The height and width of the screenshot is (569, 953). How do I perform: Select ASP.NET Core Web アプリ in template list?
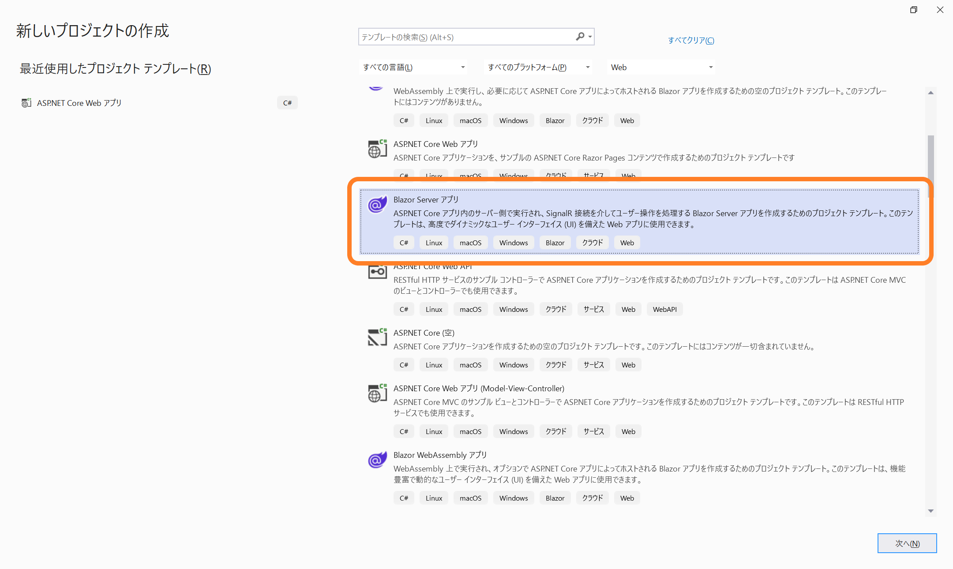click(435, 144)
